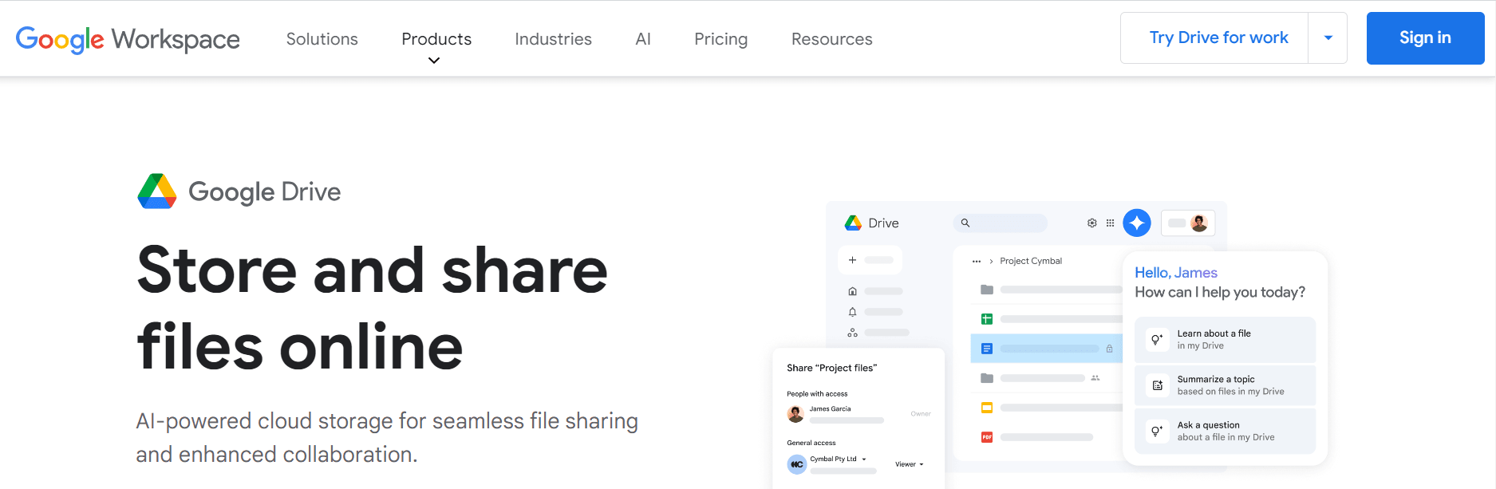Click the Project Cymbal breadcrumb
This screenshot has height=489, width=1496.
tap(1031, 261)
